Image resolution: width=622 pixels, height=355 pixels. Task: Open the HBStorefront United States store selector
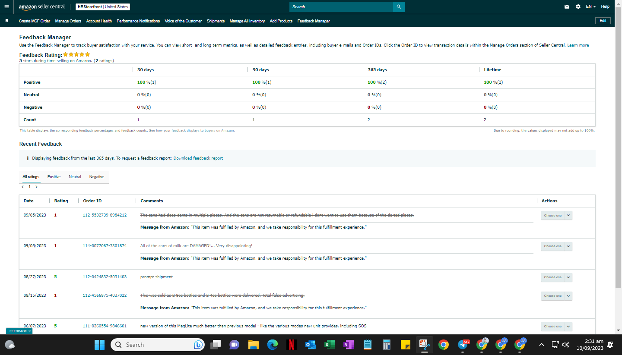103,7
